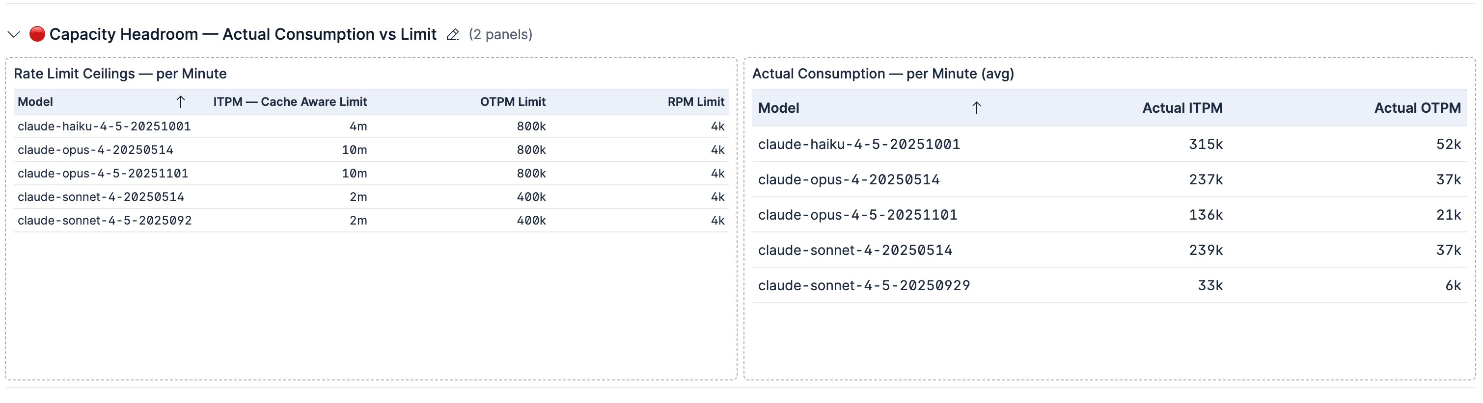Image resolution: width=1483 pixels, height=403 pixels.
Task: Click the 239k Actual ITPM value
Action: click(1206, 250)
